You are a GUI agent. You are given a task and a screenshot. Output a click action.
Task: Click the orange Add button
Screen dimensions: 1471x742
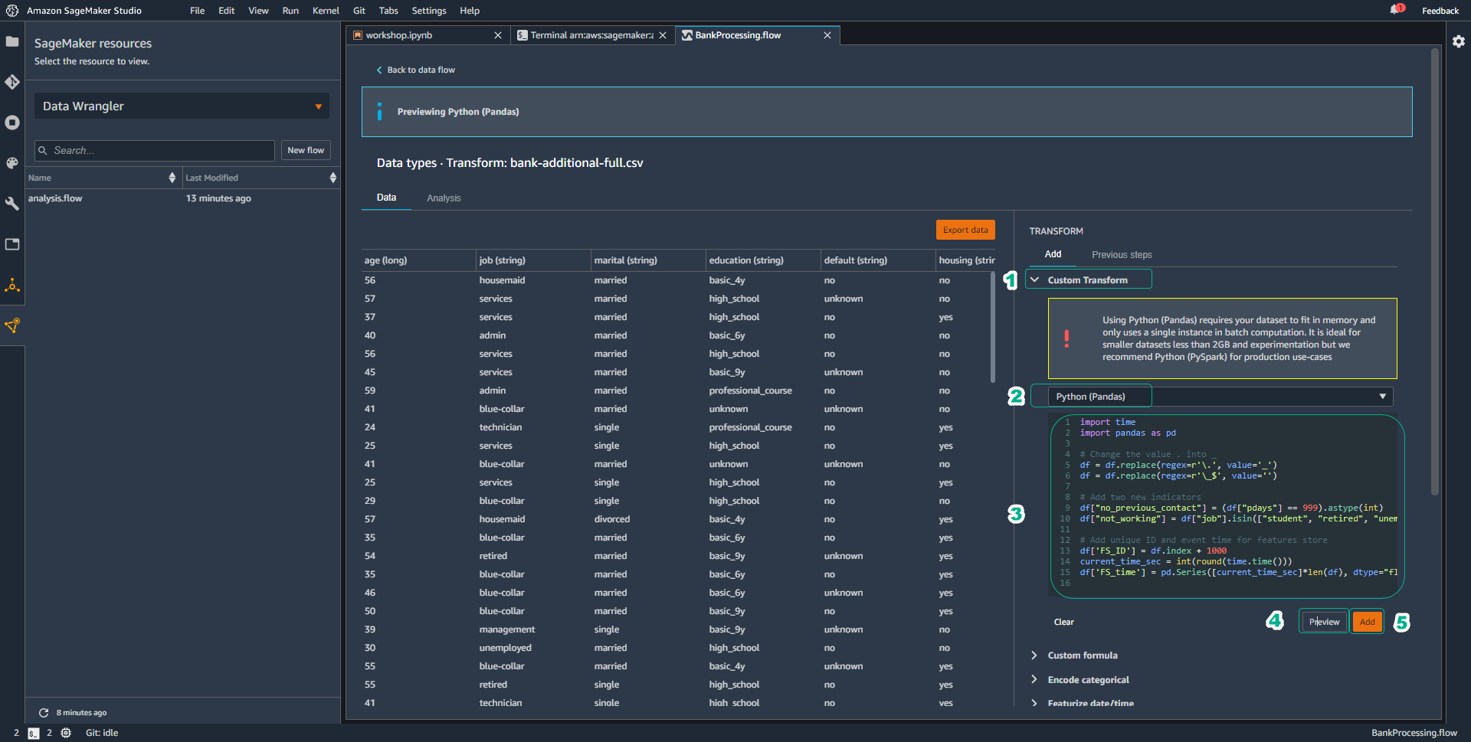coord(1368,622)
